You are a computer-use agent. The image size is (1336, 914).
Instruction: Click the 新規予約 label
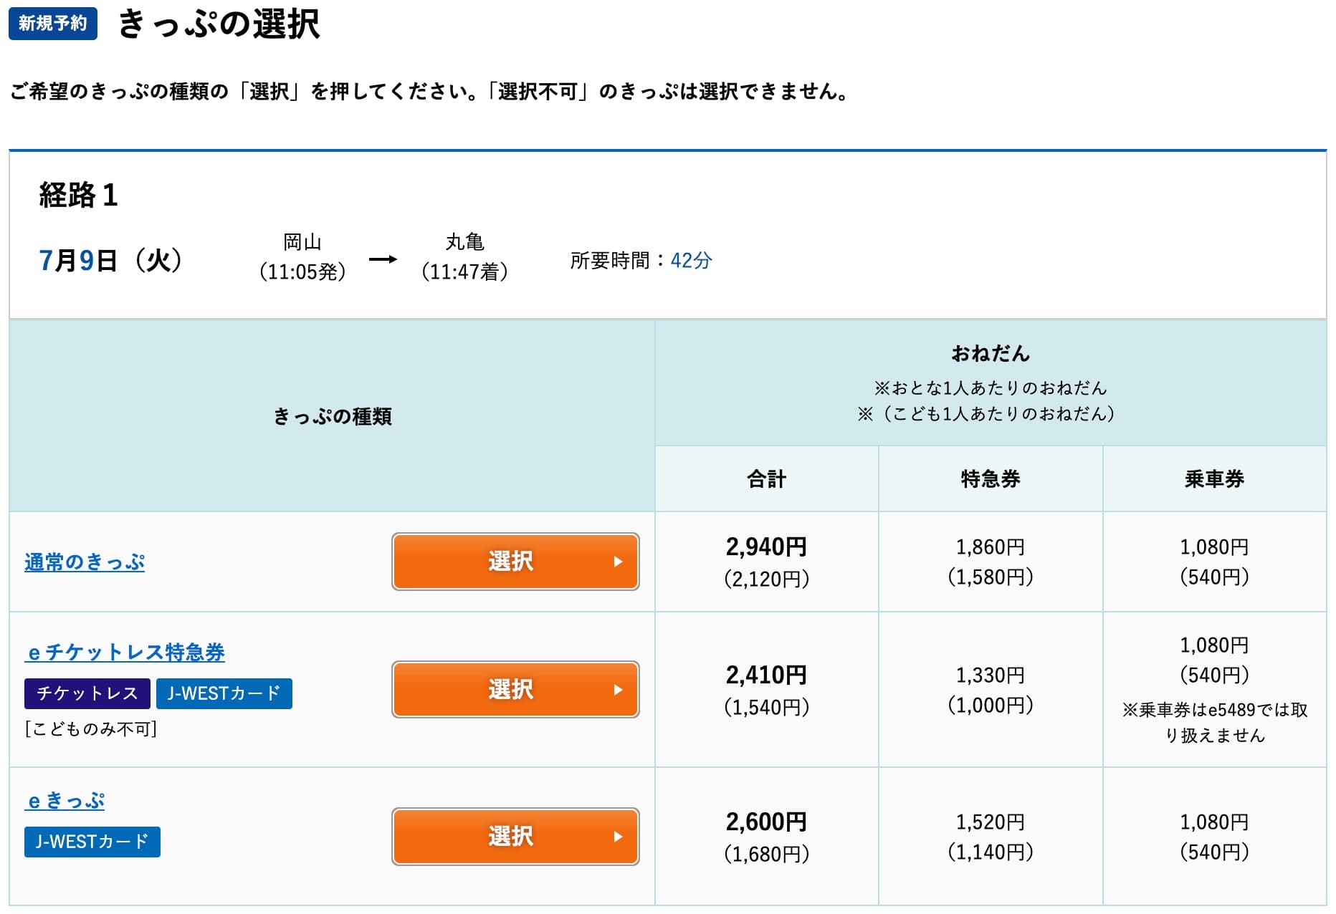53,24
